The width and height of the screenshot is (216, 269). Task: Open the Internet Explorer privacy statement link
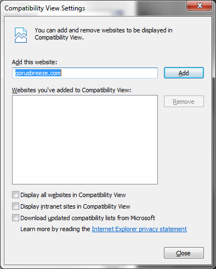tap(139, 229)
